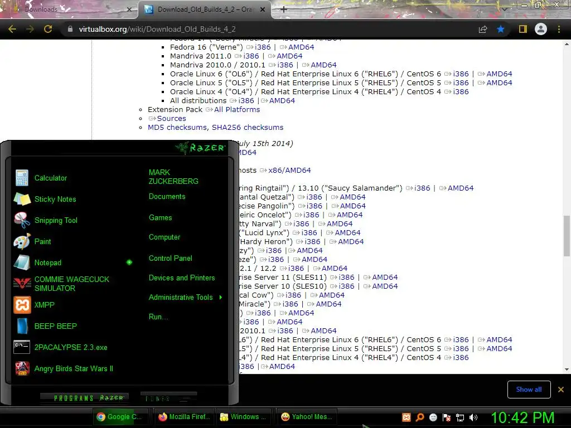Screen dimensions: 571x428
Task: Expand Administrative Tools submenu arrow
Action: pyautogui.click(x=221, y=298)
